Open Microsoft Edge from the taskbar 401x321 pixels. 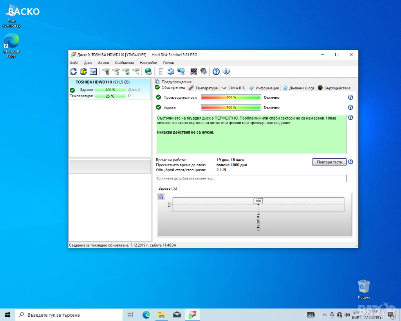pos(146,314)
